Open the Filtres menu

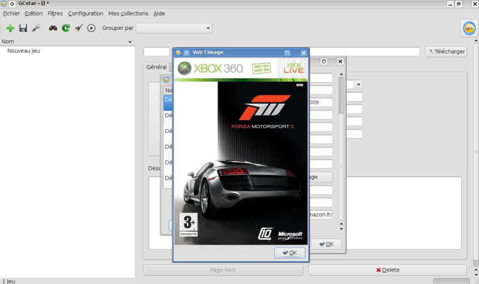coord(55,13)
